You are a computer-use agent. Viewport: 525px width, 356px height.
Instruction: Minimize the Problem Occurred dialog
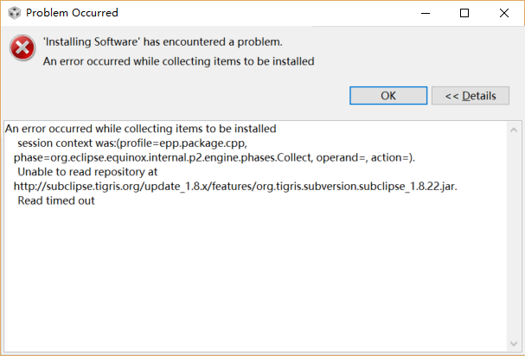click(x=424, y=13)
